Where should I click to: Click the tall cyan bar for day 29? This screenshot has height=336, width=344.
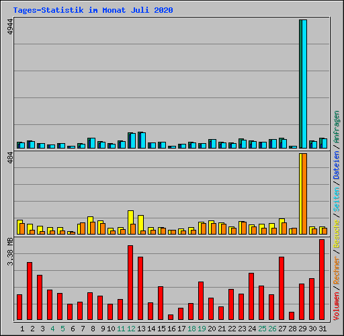pyautogui.click(x=304, y=84)
